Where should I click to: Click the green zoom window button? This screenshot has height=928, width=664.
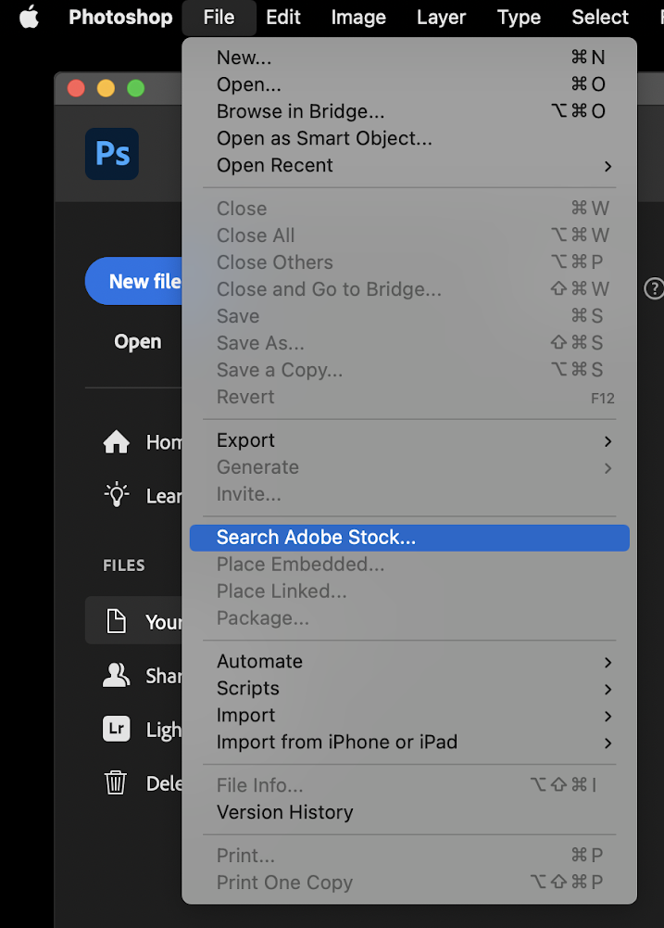tap(136, 88)
